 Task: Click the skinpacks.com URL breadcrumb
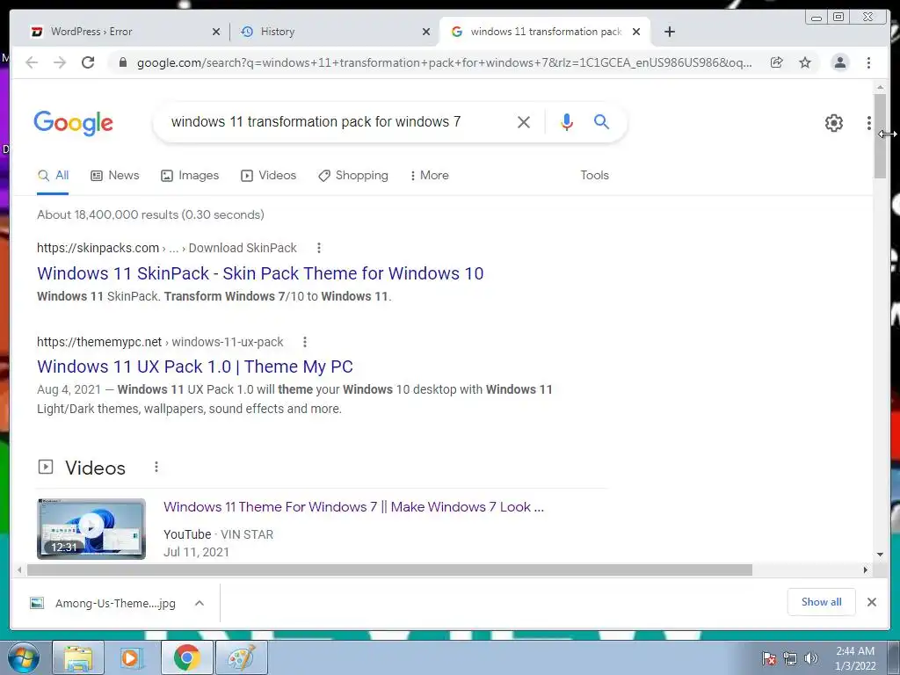(166, 248)
